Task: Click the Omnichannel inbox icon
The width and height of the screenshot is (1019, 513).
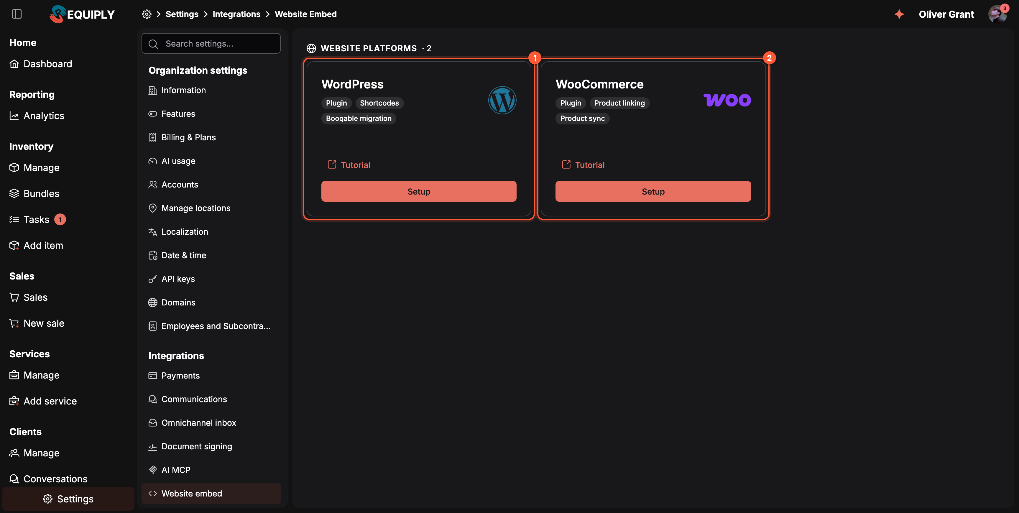Action: click(153, 423)
